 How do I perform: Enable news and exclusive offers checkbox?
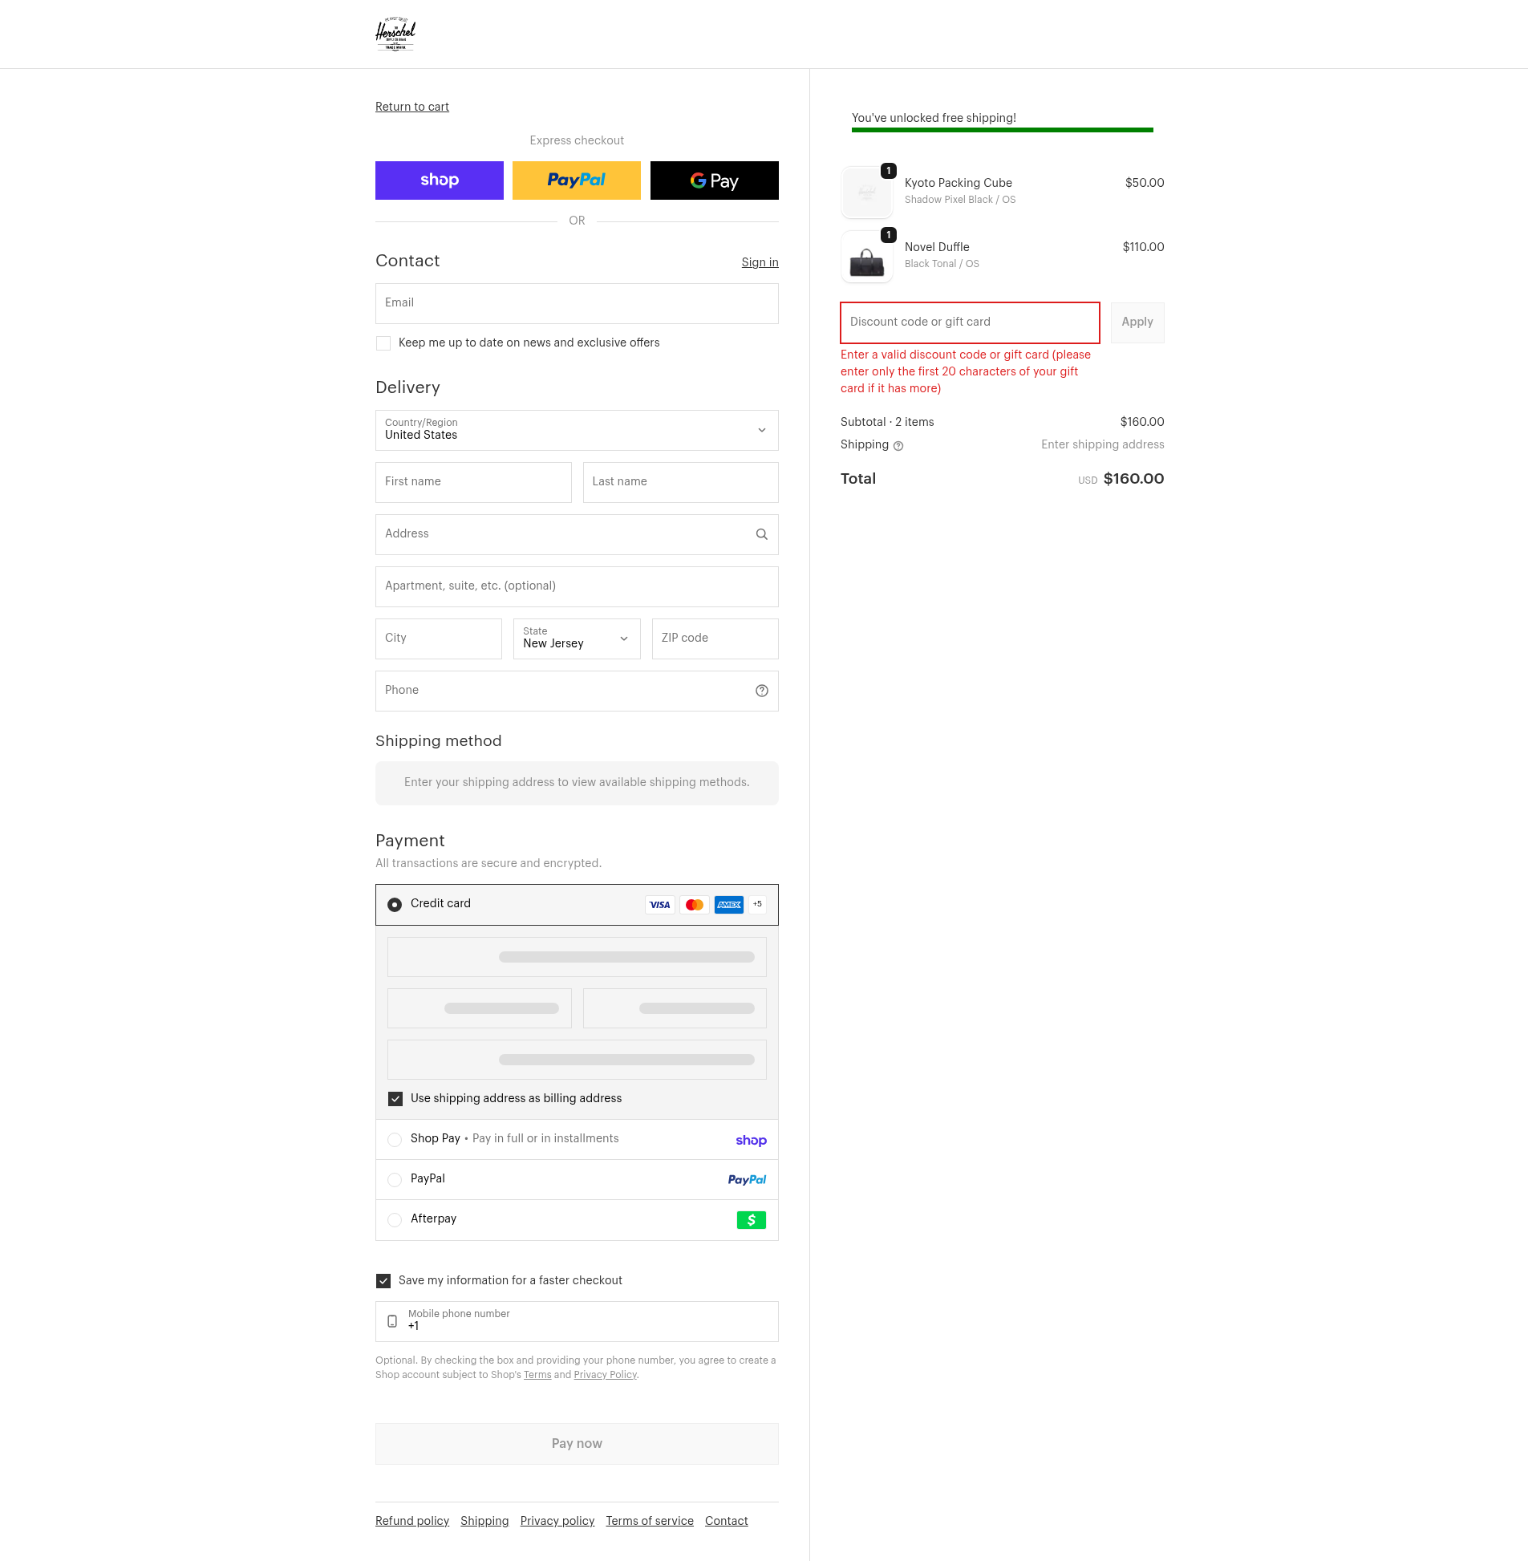(x=383, y=343)
